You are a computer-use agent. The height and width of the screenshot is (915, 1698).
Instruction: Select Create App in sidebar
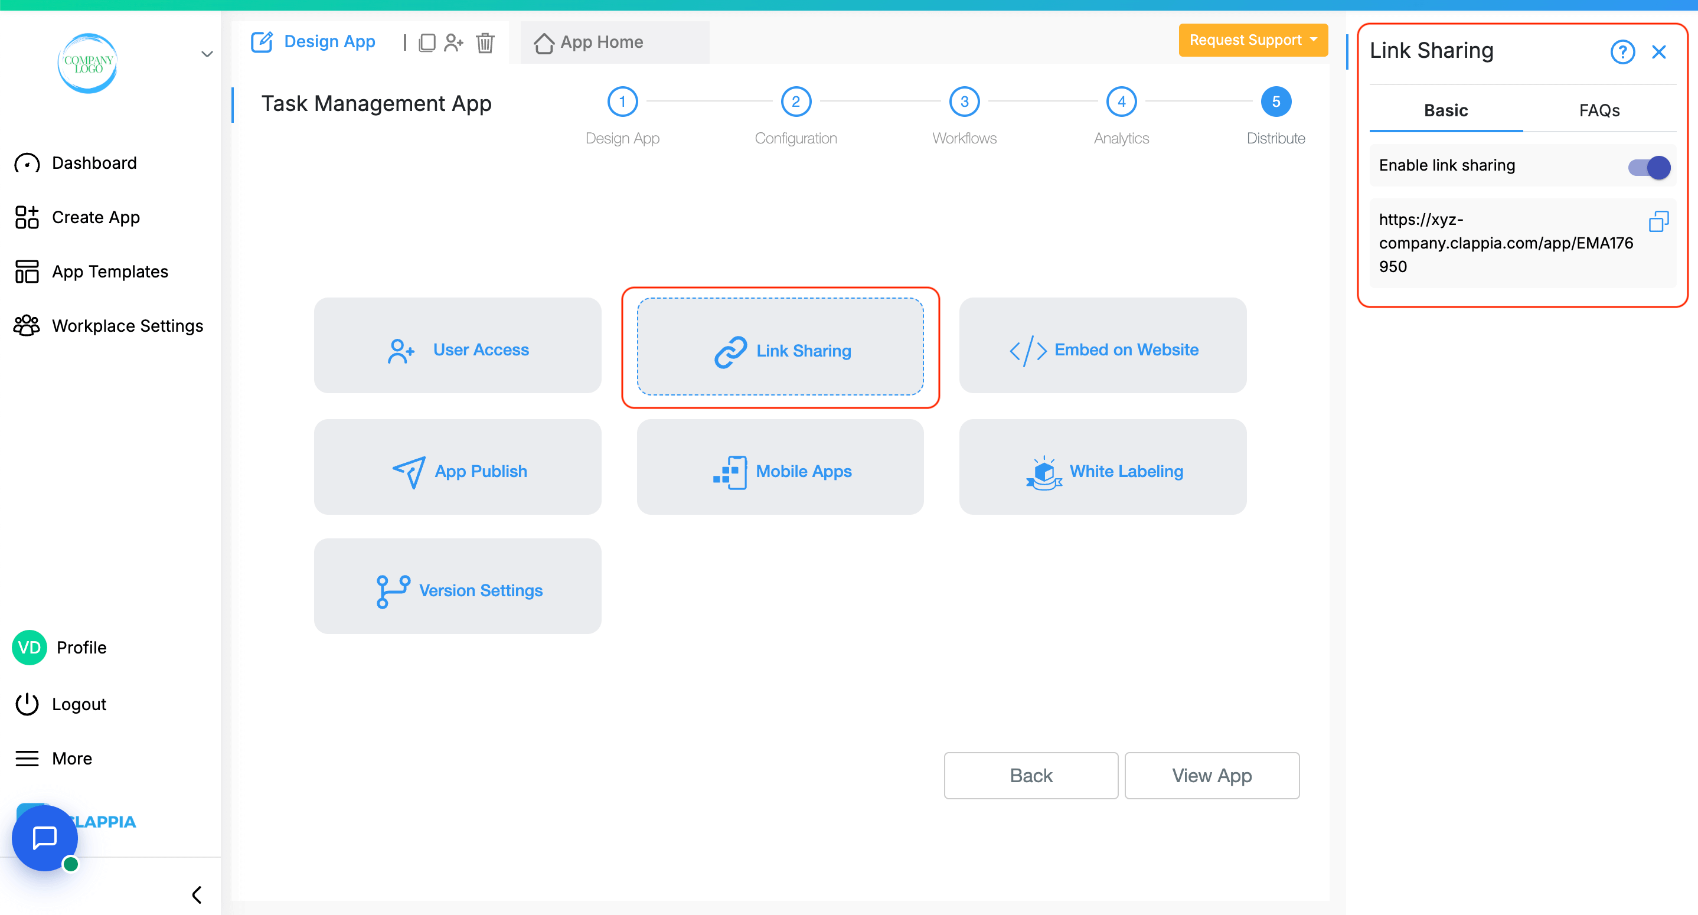click(96, 218)
